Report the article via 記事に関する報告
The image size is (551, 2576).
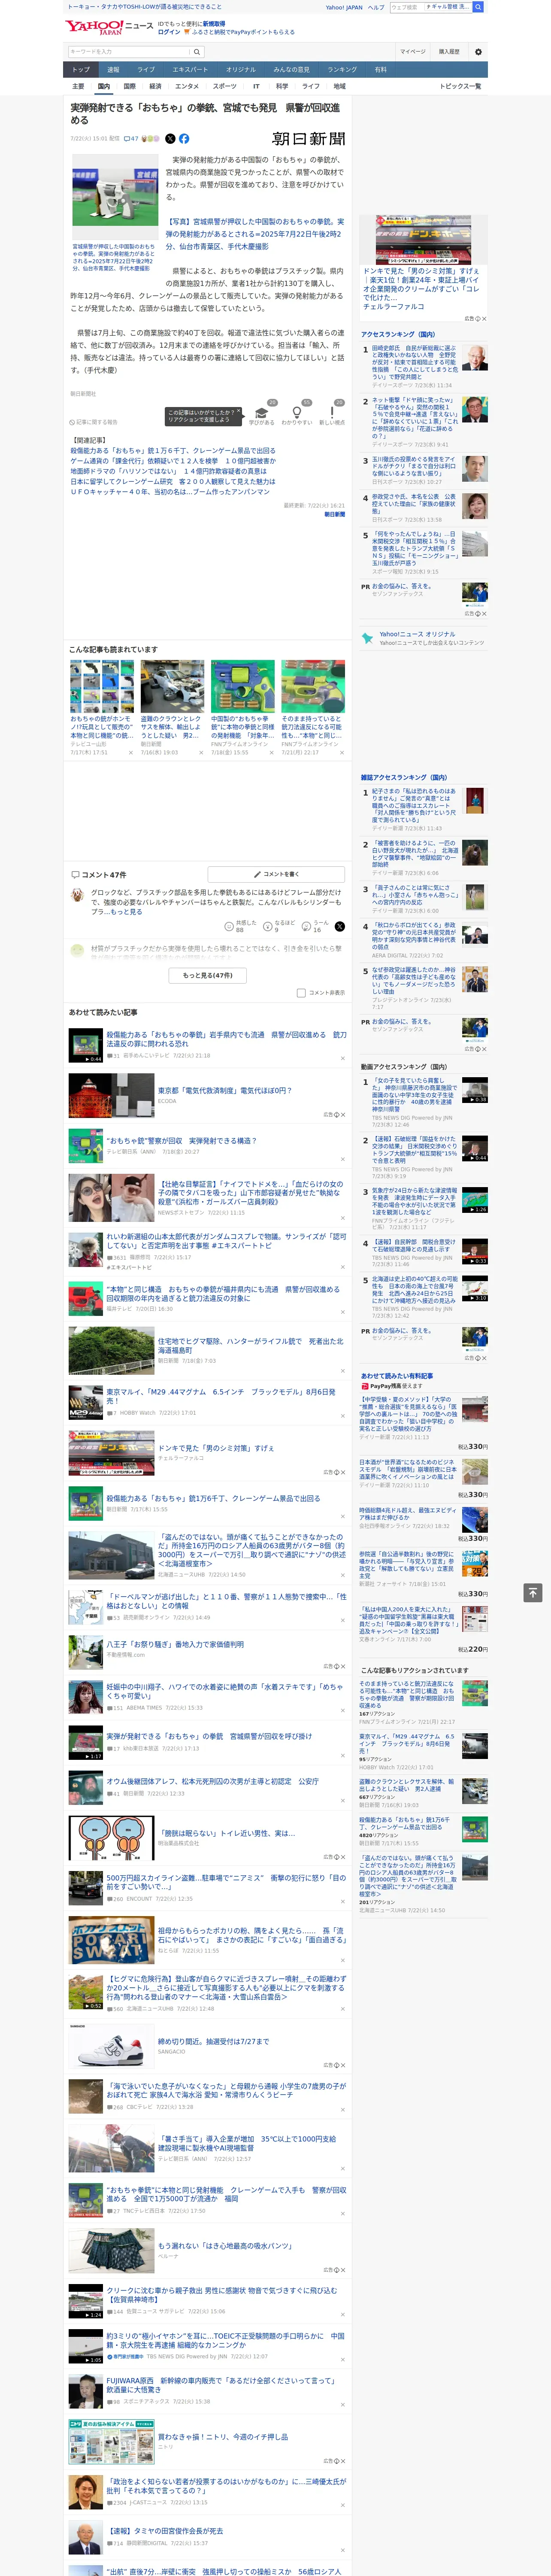(x=94, y=422)
